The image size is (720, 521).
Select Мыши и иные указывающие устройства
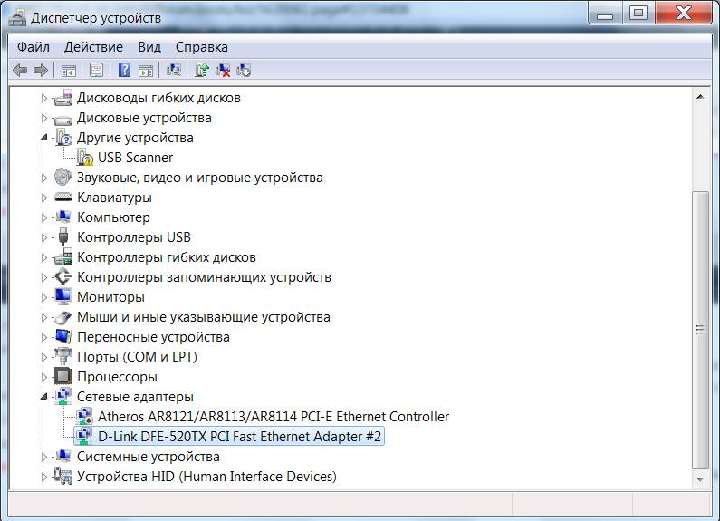click(204, 317)
